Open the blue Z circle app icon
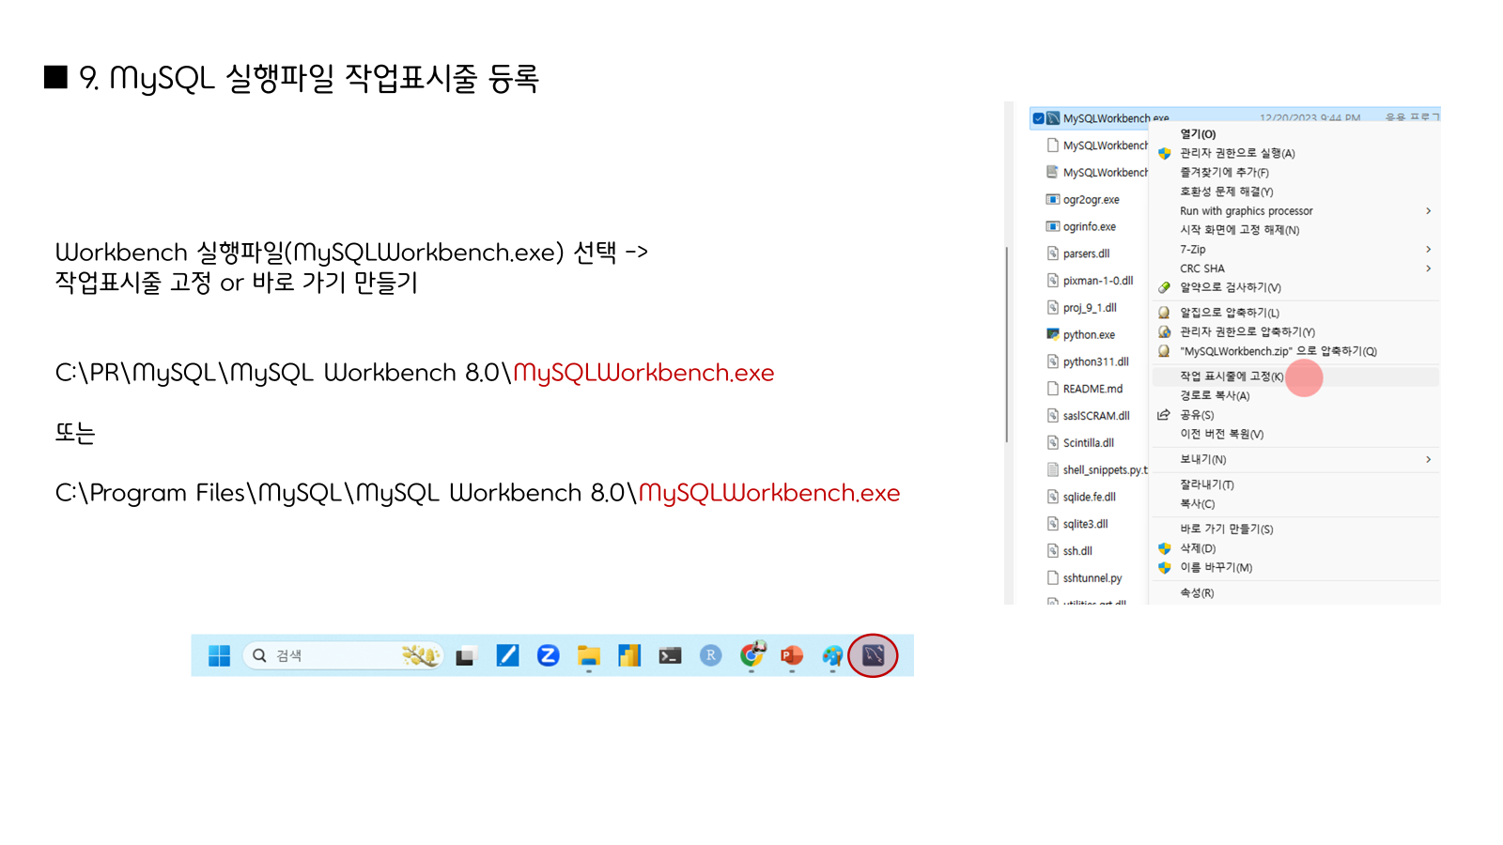Screen dimensions: 1503x845 (548, 655)
